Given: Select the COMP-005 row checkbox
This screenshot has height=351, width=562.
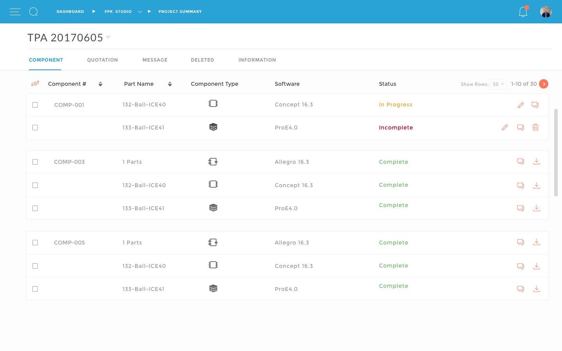Looking at the screenshot, I should click(x=35, y=243).
